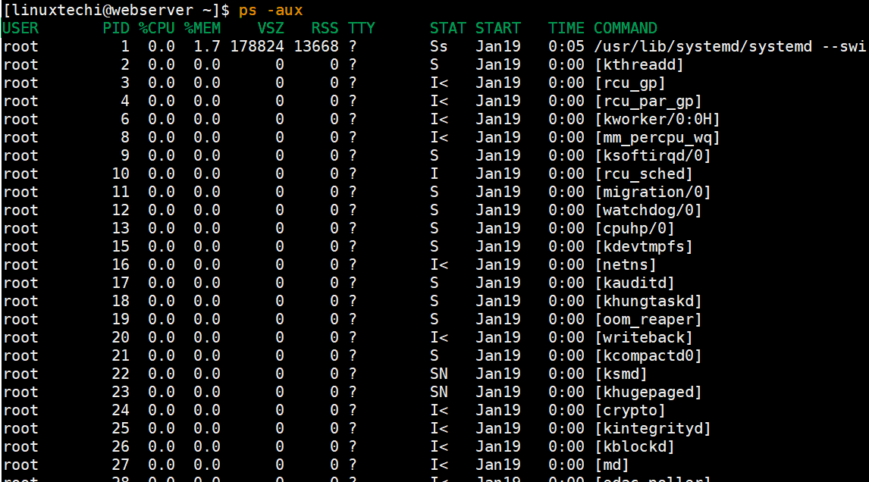Click the [netns] process name
Image resolution: width=869 pixels, height=482 pixels.
click(x=625, y=264)
